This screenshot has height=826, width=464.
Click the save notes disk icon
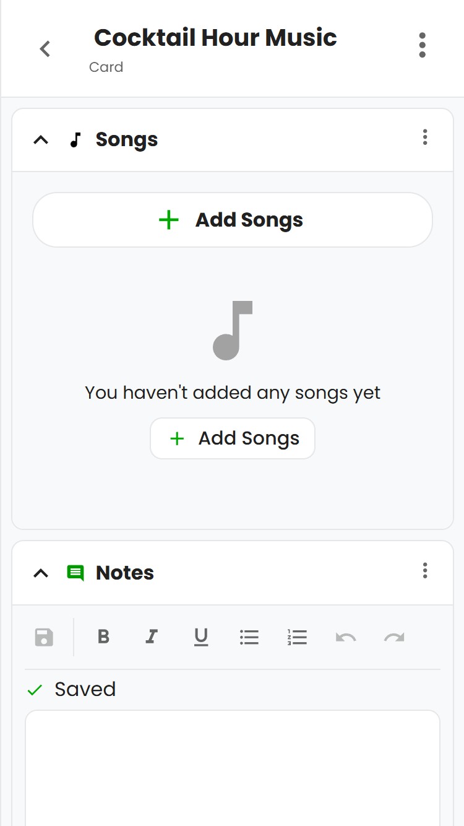coord(44,637)
